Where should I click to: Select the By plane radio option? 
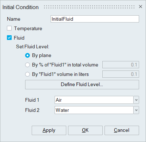tap(27, 56)
